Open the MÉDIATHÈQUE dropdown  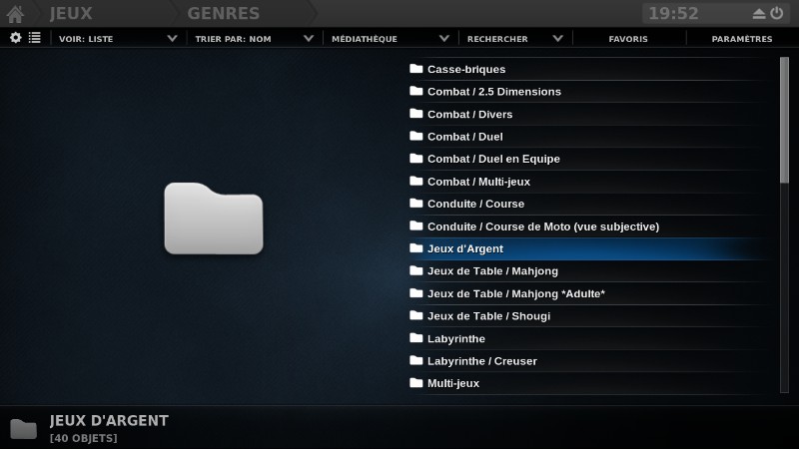click(391, 39)
